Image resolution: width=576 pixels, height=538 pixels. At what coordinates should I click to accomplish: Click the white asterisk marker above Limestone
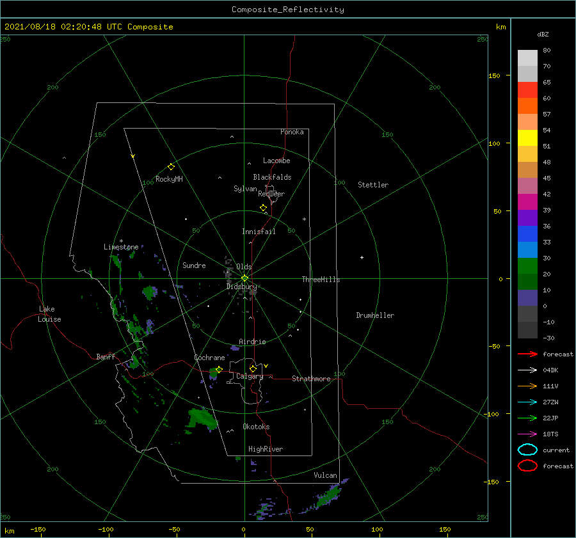[121, 241]
